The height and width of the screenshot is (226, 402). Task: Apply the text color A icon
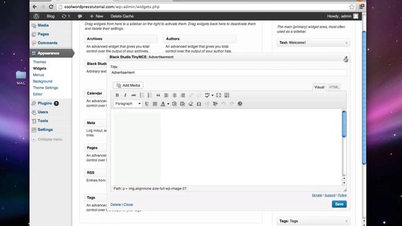pyautogui.click(x=163, y=104)
